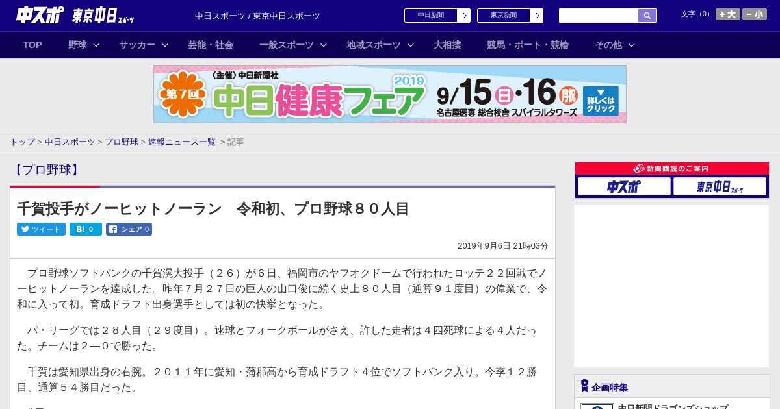Click the 【プロ野球】 section heading
This screenshot has height=409, width=780.
click(46, 170)
